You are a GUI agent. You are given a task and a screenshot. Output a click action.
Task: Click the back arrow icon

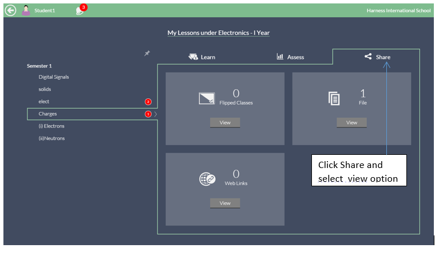click(11, 11)
